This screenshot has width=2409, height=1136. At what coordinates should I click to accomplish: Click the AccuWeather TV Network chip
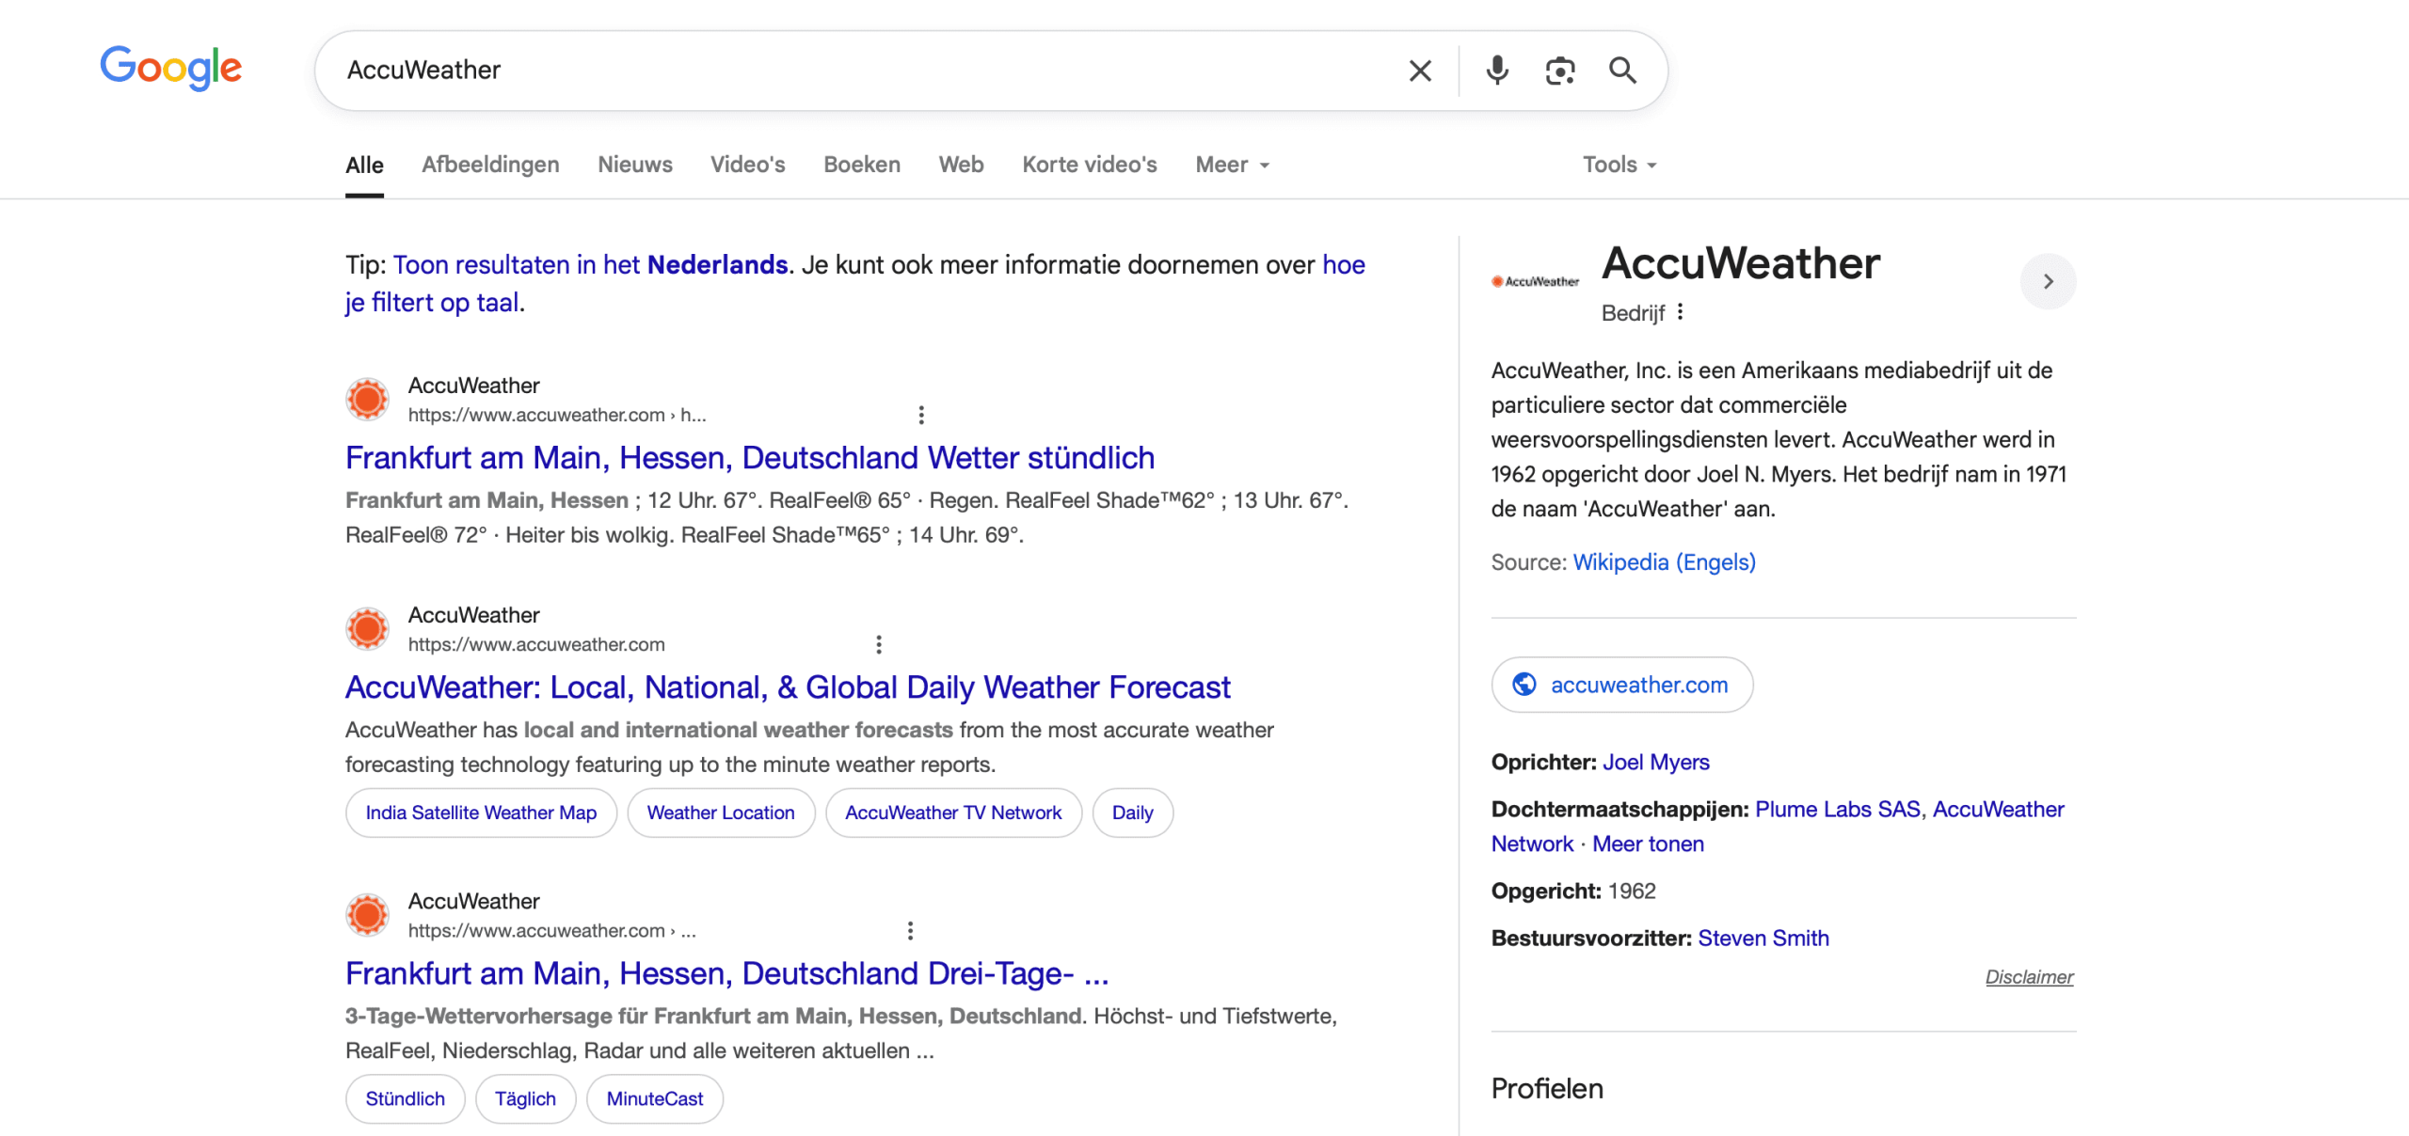click(x=953, y=813)
